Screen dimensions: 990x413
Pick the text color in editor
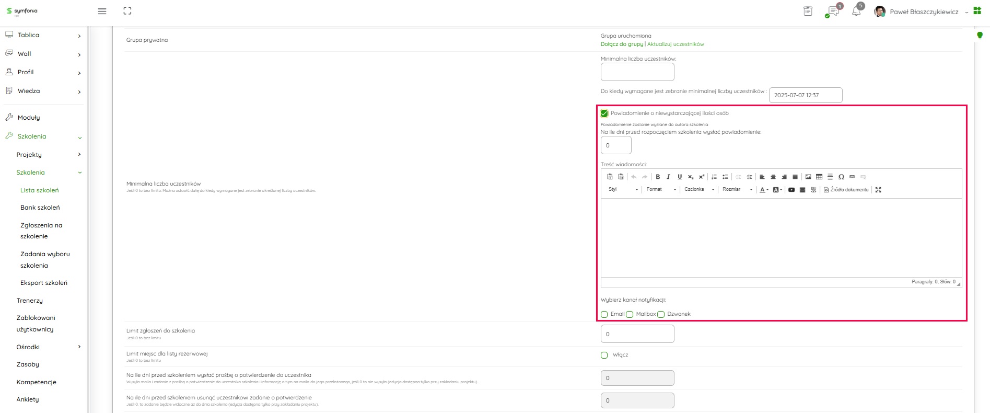click(763, 190)
